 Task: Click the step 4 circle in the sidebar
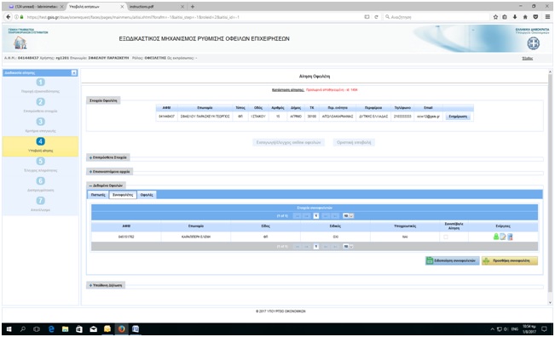pos(40,141)
